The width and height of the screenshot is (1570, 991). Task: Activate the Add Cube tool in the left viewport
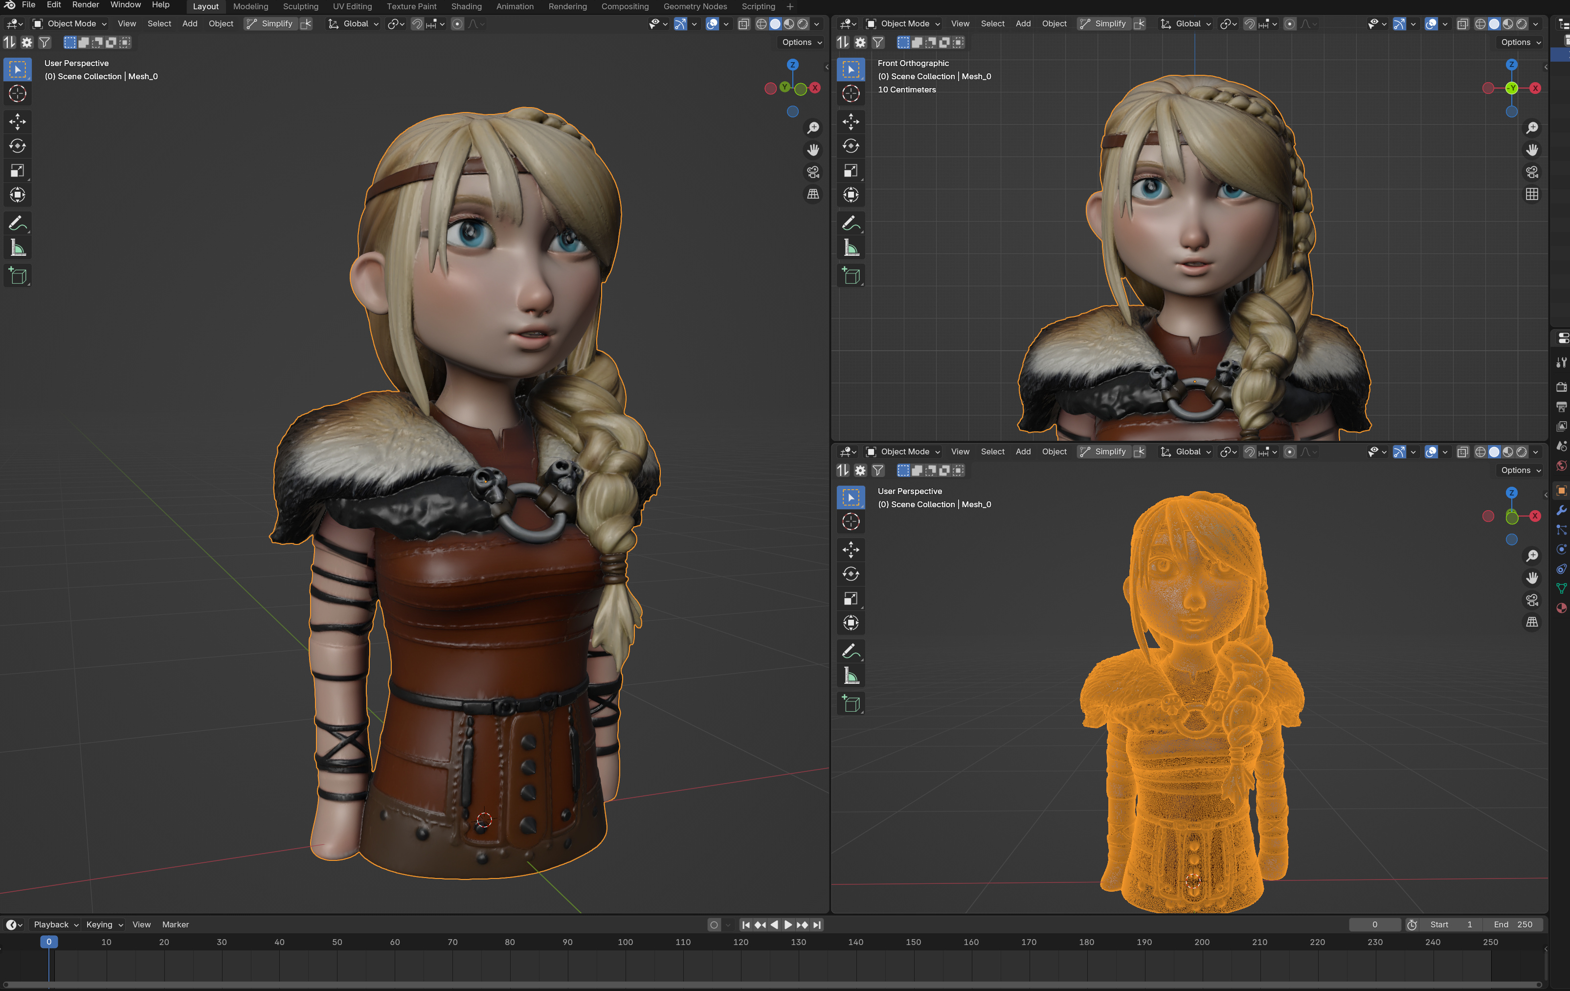click(x=18, y=276)
